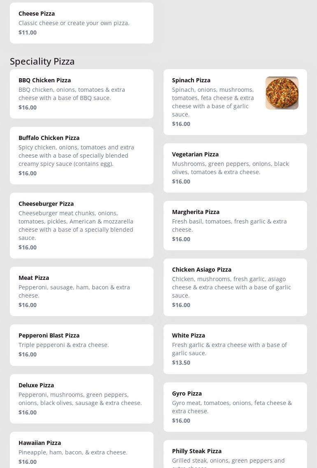The height and width of the screenshot is (468, 317).
Task: Click the Speciality Pizza section heading
Action: tap(42, 61)
